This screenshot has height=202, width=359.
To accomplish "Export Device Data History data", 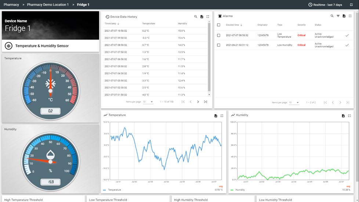I will click(x=202, y=17).
